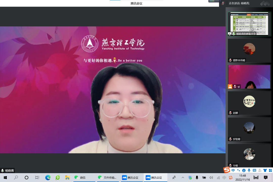
Task: Open Microsoft Edge from taskbar
Action: pos(48,178)
